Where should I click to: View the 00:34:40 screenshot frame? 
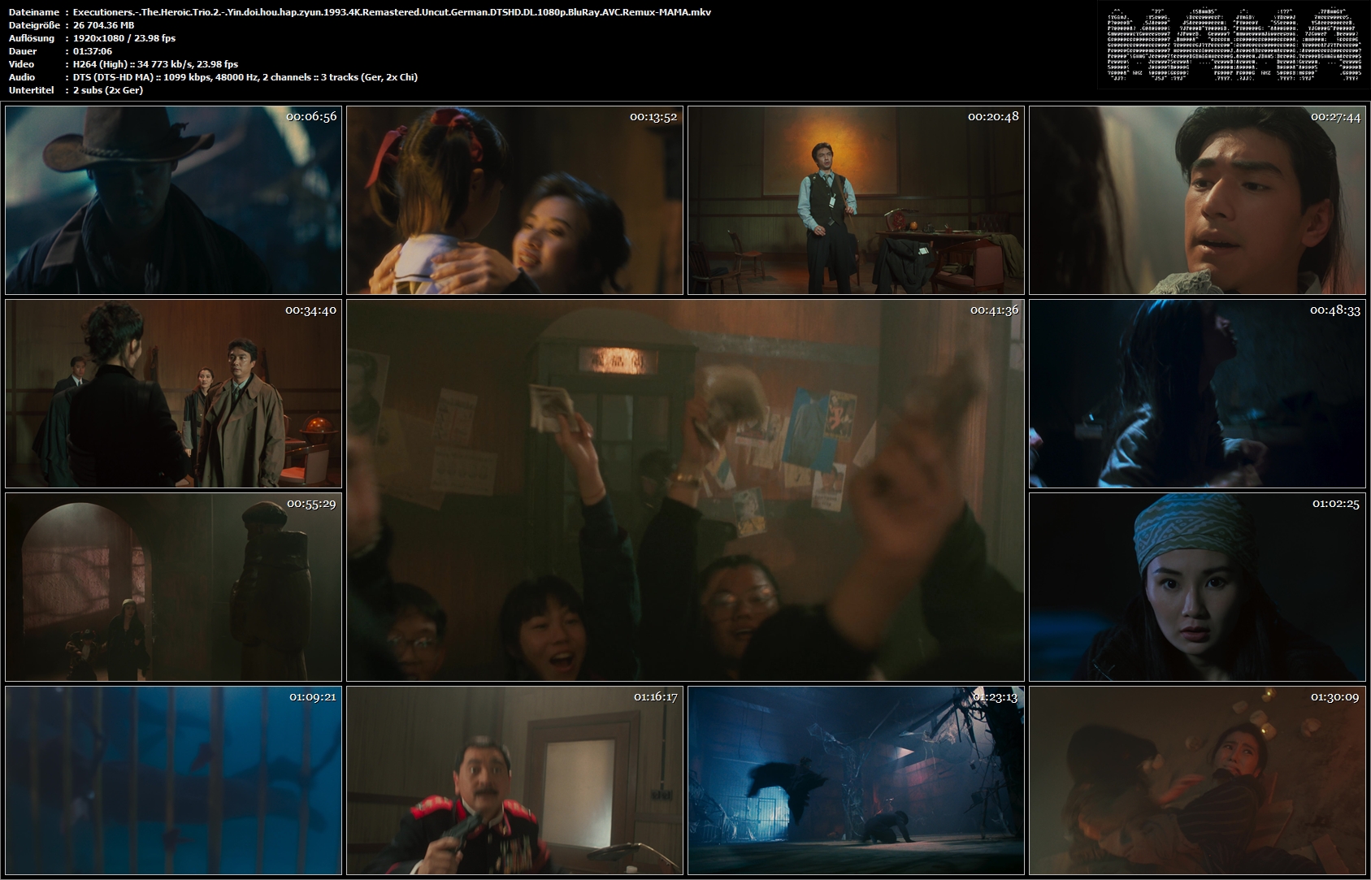(173, 393)
